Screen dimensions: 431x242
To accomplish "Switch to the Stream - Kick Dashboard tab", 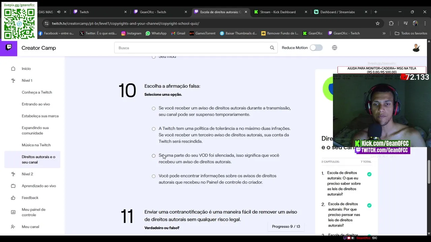I will click(x=281, y=12).
